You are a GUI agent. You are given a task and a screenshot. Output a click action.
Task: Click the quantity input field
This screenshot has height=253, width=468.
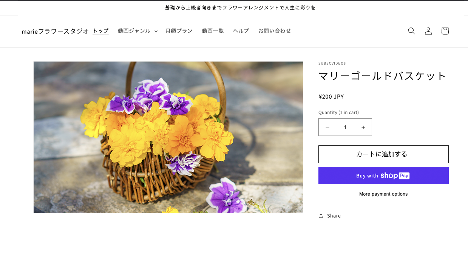345,127
